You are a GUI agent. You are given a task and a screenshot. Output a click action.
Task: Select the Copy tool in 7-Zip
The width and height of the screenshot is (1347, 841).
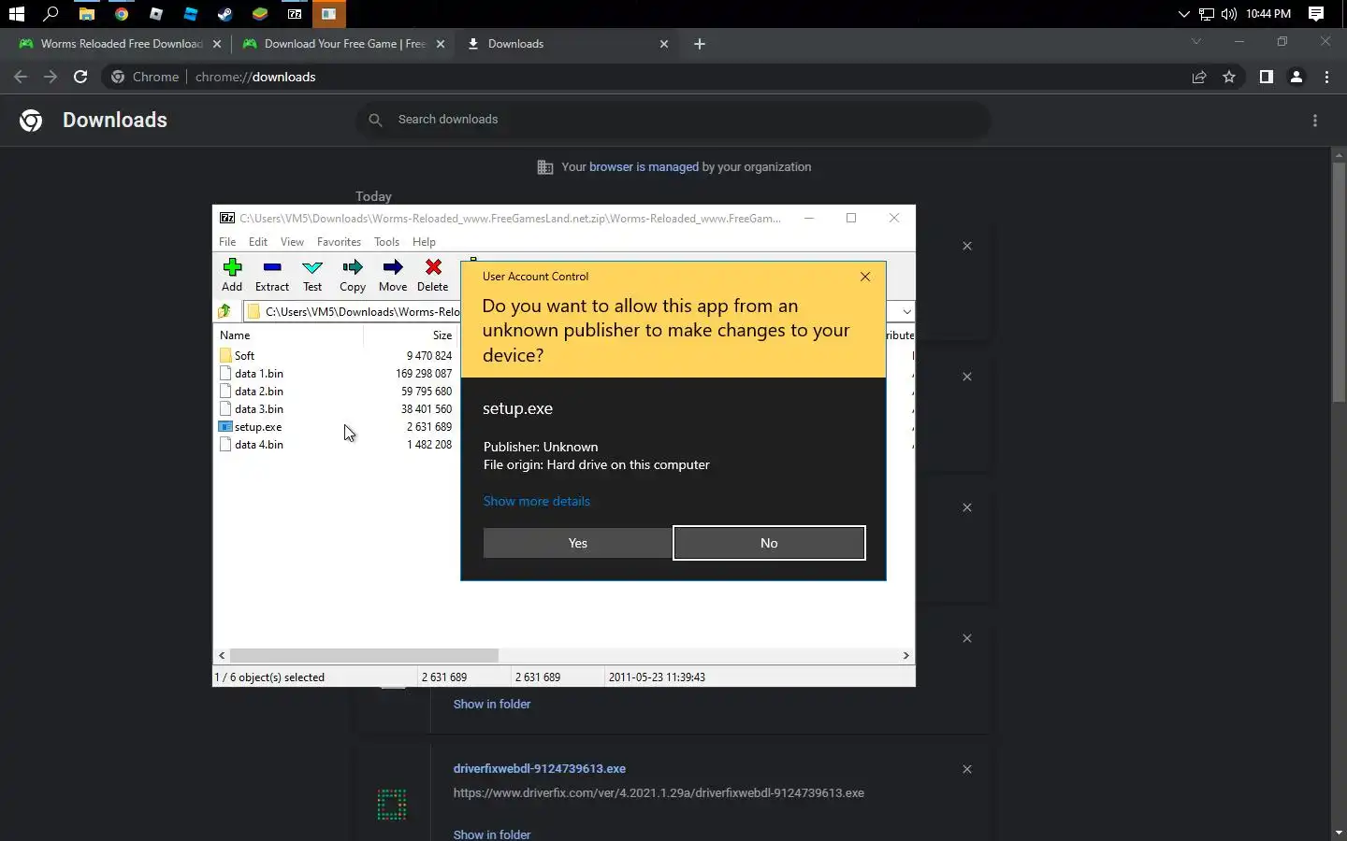tap(353, 275)
